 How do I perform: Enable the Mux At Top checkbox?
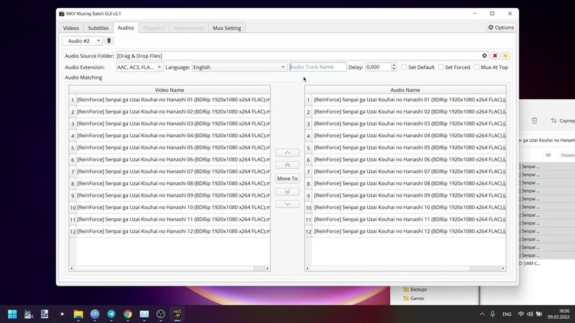tap(477, 67)
